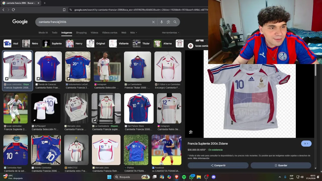Open the Facebook Zidane photo result

pos(166,150)
